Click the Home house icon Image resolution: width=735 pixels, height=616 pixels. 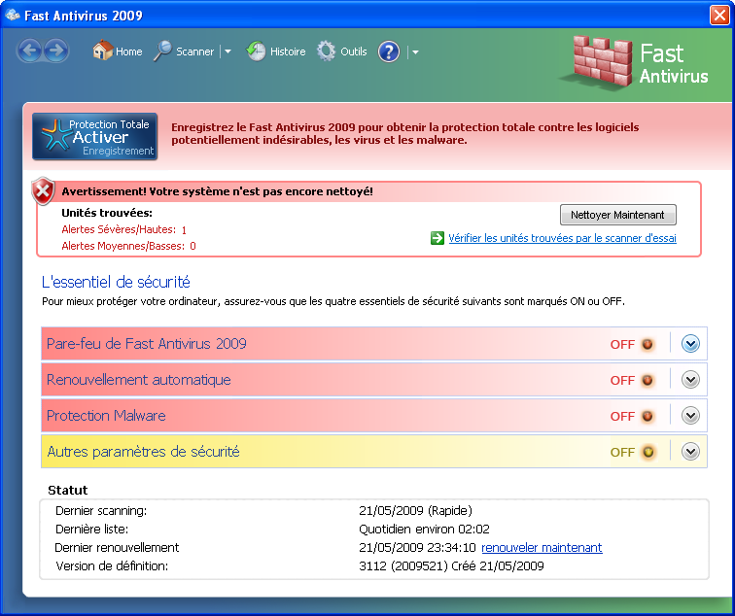pos(102,51)
